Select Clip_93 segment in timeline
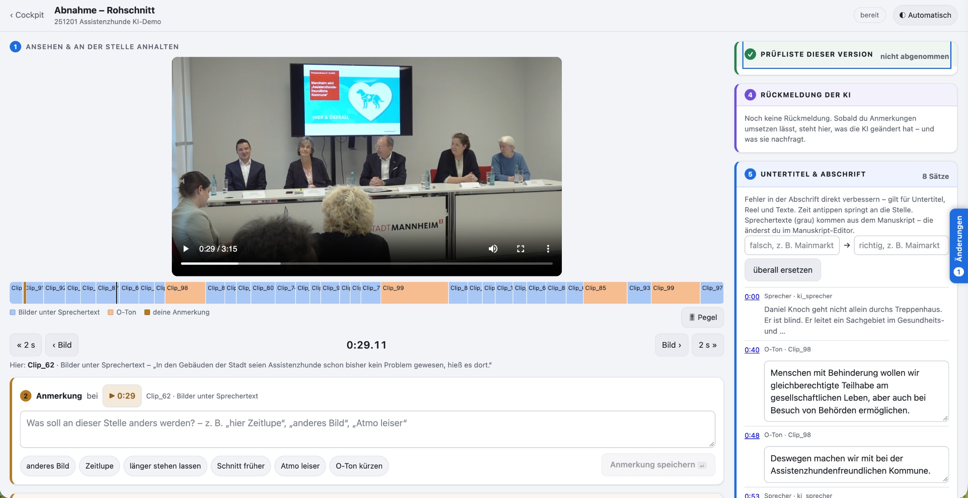Screen dimensions: 968x498 coord(639,293)
